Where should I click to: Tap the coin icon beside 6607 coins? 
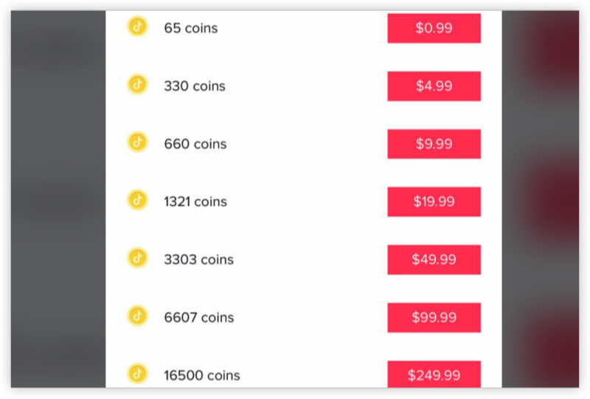[137, 316]
